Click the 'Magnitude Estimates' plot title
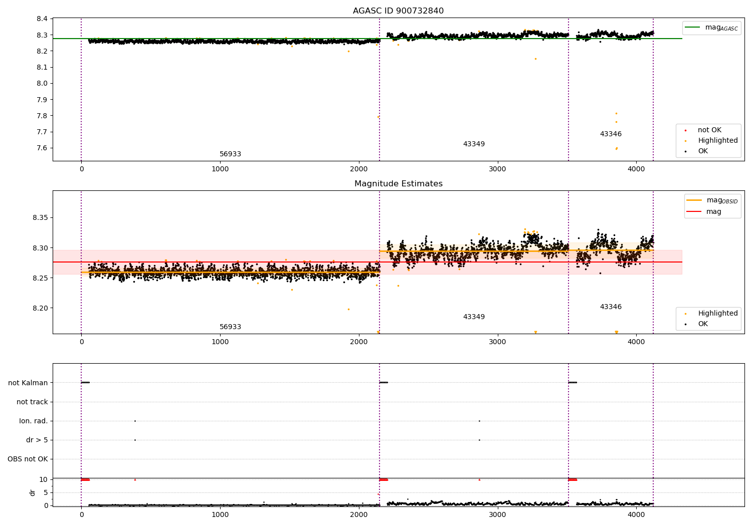This screenshot has width=752, height=526. click(398, 183)
